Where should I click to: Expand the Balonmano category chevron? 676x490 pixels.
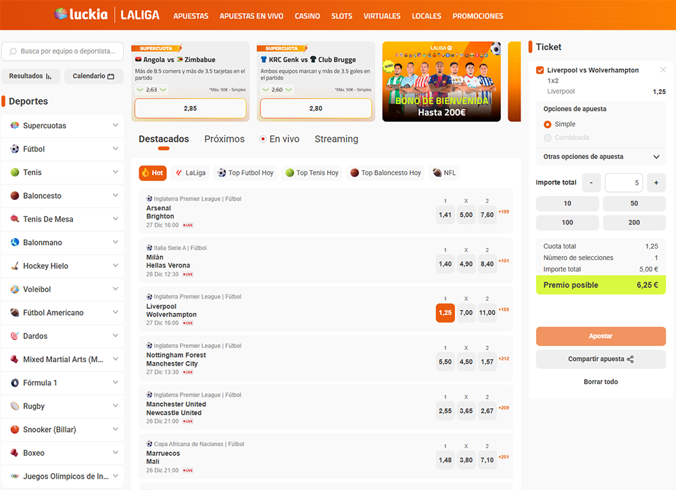(x=116, y=242)
